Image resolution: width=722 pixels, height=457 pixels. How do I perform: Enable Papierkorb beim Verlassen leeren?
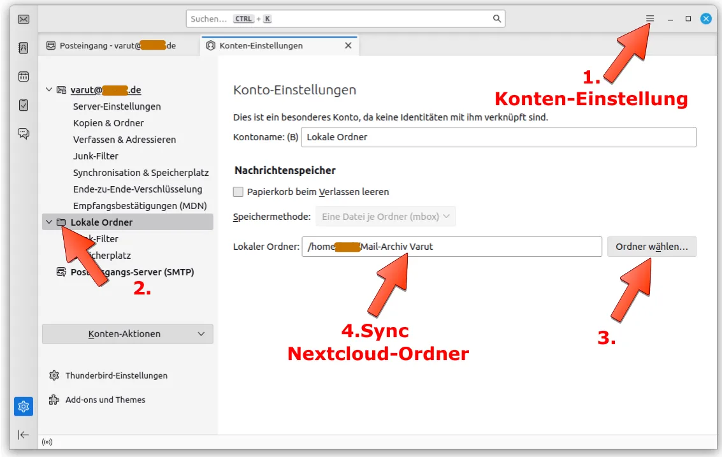point(238,191)
